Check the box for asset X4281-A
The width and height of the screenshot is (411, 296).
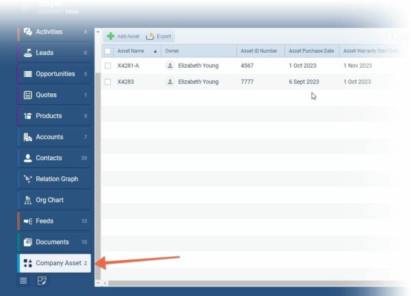pos(108,66)
